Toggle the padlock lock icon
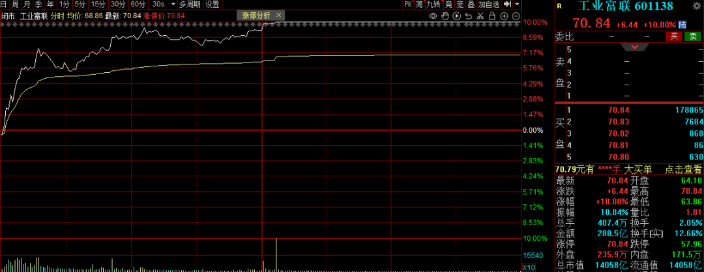The image size is (704, 272). [x=492, y=16]
